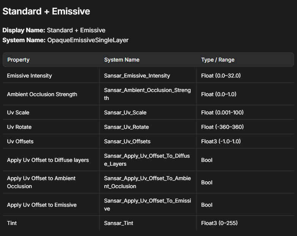Click the Sansar_Ambient_Occlusion_Strength cell
This screenshot has height=236, width=297.
pos(147,94)
